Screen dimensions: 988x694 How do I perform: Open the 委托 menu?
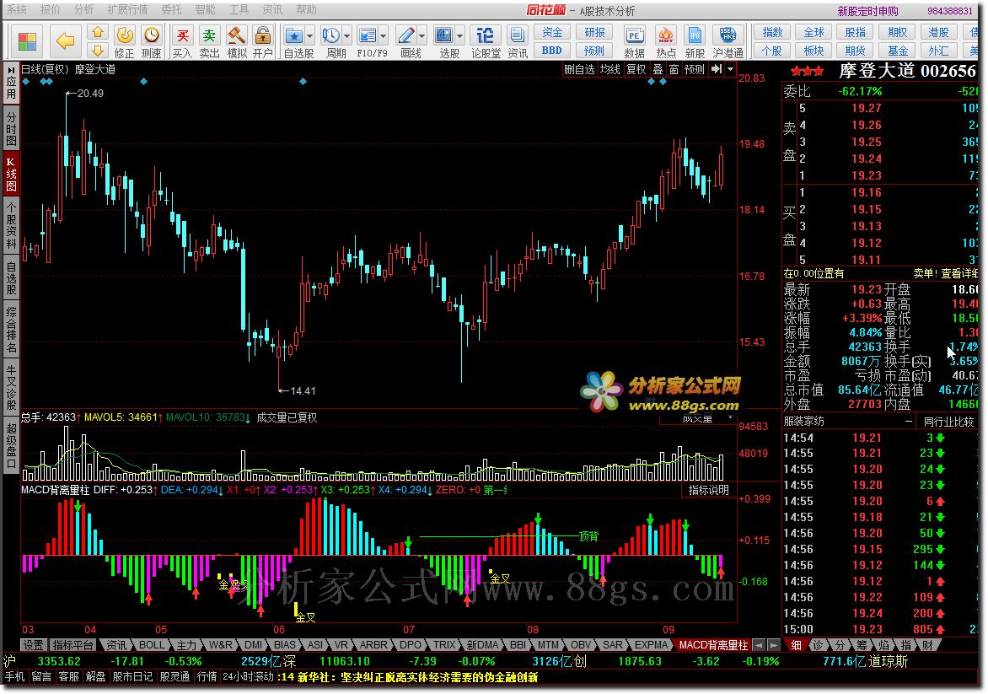(x=171, y=9)
